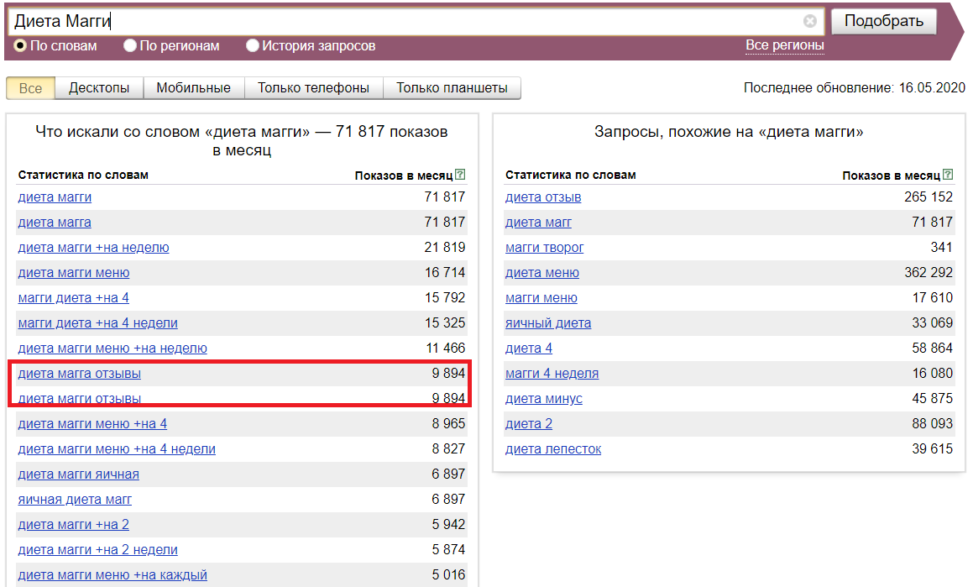973x587 pixels.
Task: Open the "диета лепесток" query link
Action: (x=552, y=448)
